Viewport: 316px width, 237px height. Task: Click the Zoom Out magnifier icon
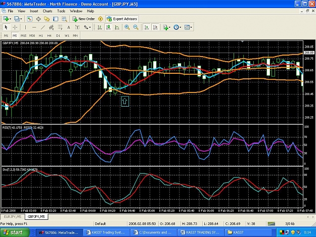pos(136,27)
